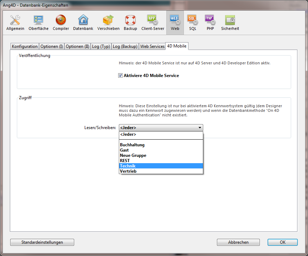This screenshot has height=256, width=308.
Task: Open the Sicherheit settings page
Action: (230, 23)
